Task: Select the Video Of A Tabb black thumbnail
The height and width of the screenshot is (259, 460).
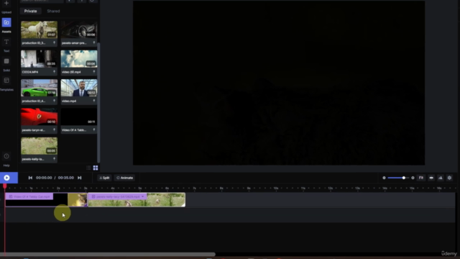Action: coord(79,117)
